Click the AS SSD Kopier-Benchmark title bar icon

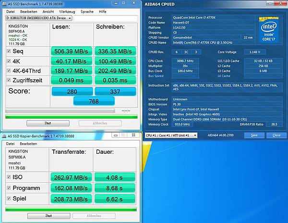click(x=4, y=136)
